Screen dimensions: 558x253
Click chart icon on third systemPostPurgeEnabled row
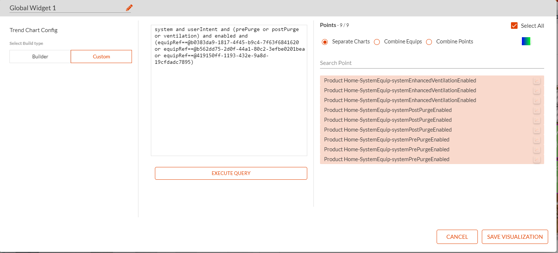coord(536,130)
